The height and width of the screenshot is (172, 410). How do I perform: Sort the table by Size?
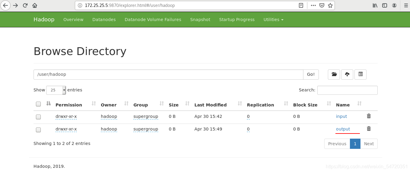pyautogui.click(x=174, y=105)
